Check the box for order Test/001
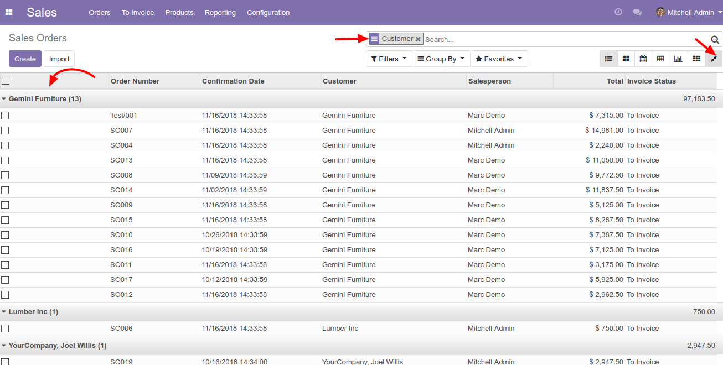Viewport: 723px width, 365px height. point(5,116)
